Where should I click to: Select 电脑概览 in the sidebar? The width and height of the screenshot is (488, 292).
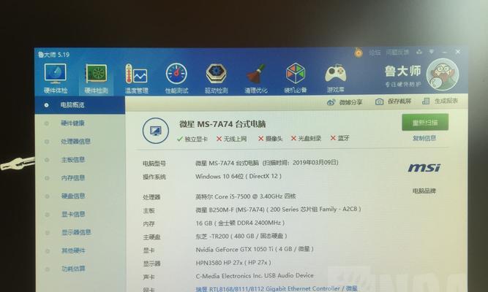pos(80,105)
